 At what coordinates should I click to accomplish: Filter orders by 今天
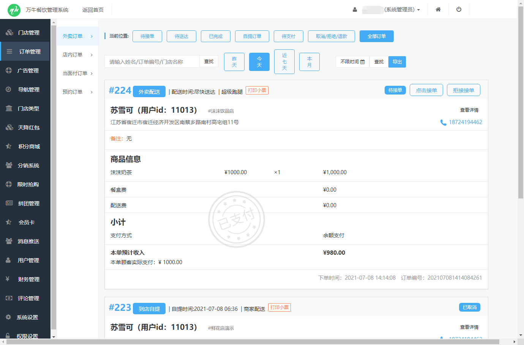(259, 62)
